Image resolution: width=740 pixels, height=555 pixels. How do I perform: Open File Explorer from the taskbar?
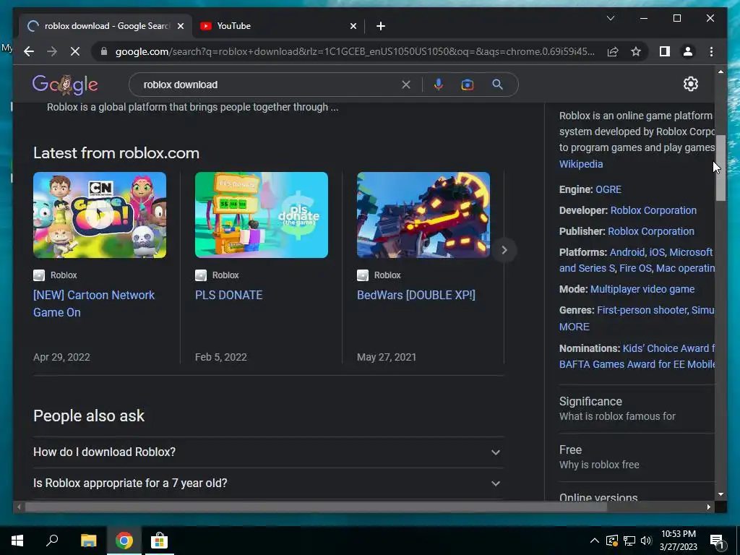88,541
